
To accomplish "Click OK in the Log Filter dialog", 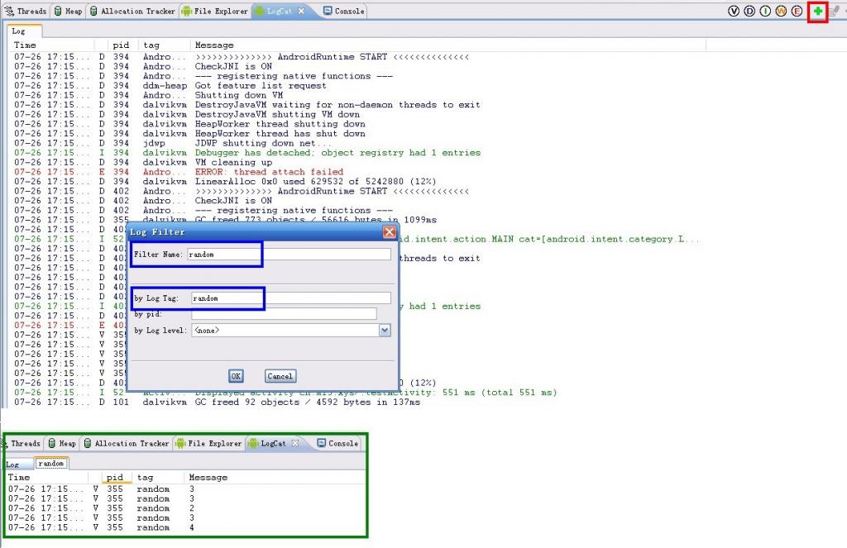I will tap(236, 376).
